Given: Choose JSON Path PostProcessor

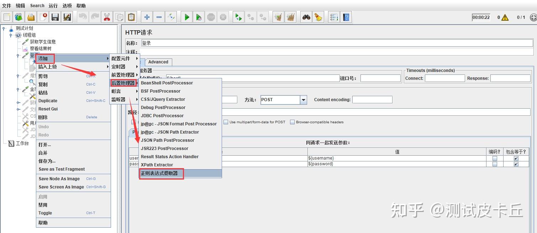Looking at the screenshot, I should 180,140.
